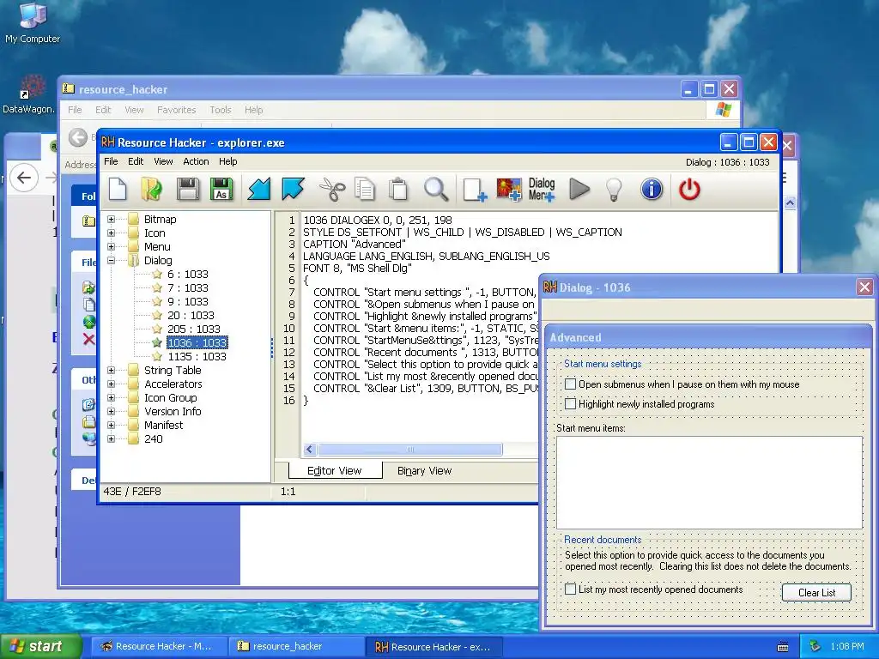
Task: Open the Action menu in Resource Hacker
Action: [196, 161]
